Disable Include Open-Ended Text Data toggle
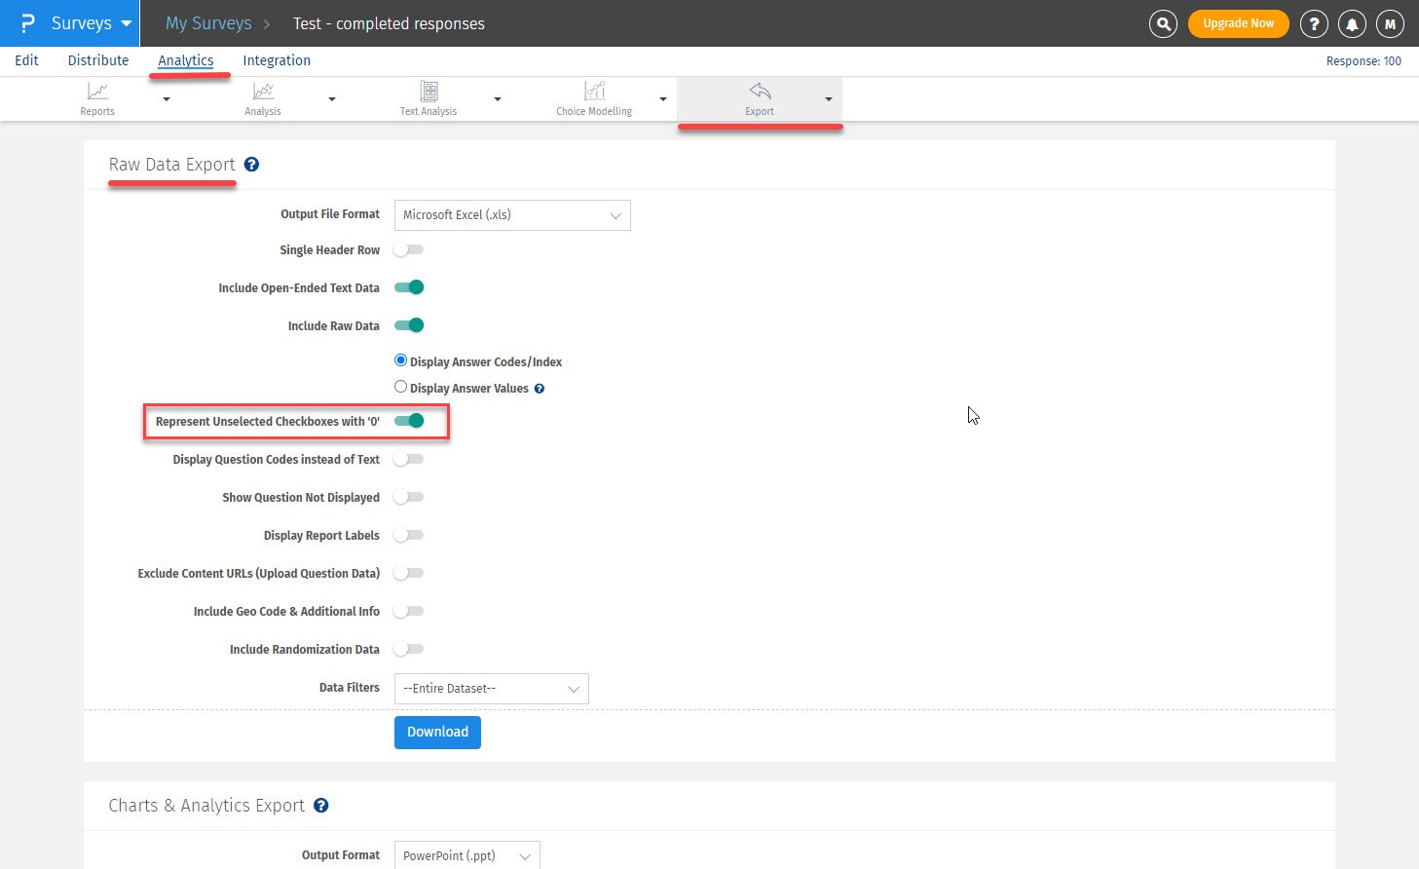This screenshot has height=869, width=1419. pyautogui.click(x=409, y=287)
